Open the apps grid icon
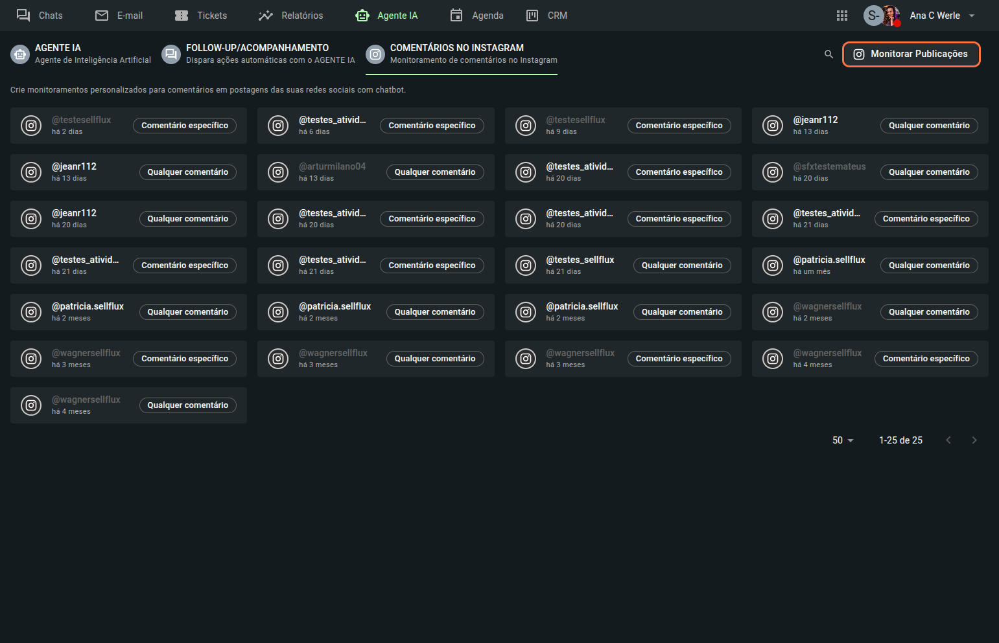999x643 pixels. coord(842,16)
